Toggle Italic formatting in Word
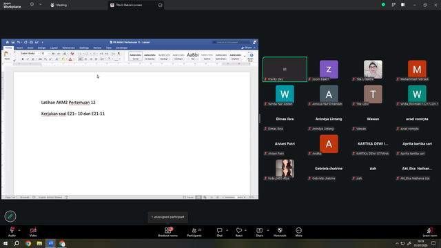 pos(28,59)
